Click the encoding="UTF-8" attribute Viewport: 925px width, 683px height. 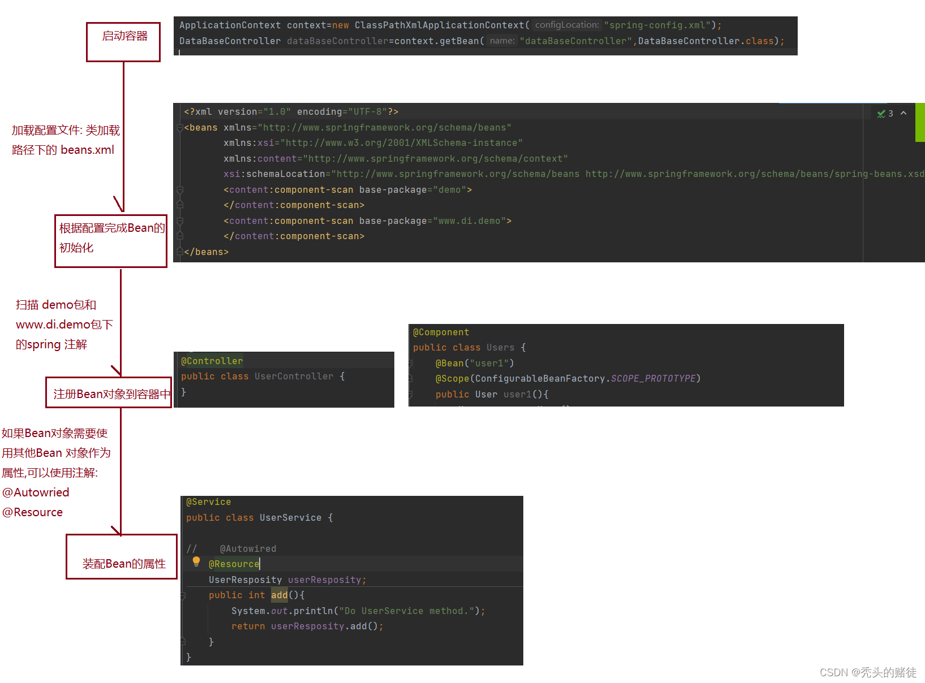tap(342, 112)
